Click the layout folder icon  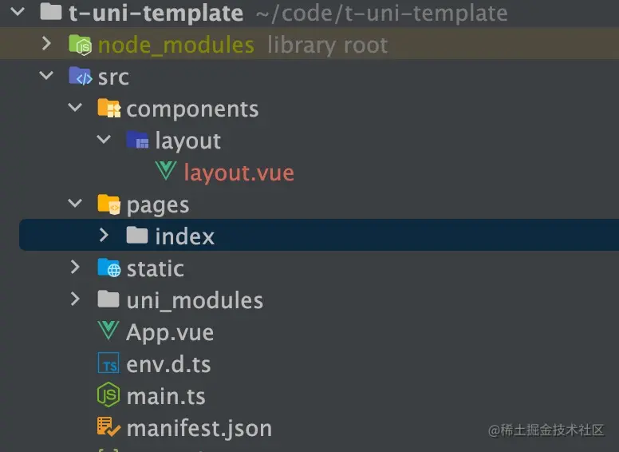pos(137,141)
